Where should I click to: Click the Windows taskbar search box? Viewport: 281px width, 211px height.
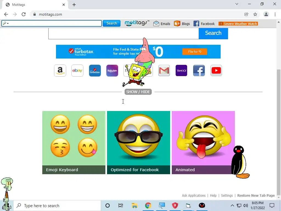pyautogui.click(x=57, y=206)
